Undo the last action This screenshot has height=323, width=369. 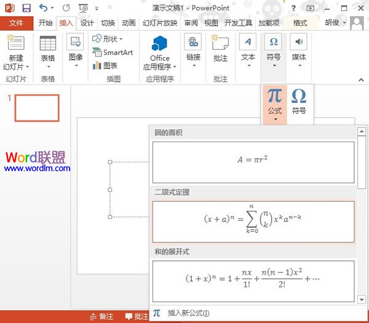43,8
